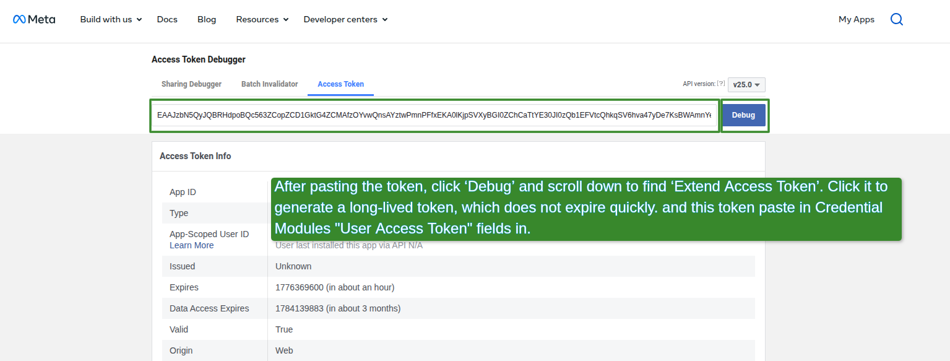Click the green instruction tooltip overlay
Image resolution: width=950 pixels, height=361 pixels.
(x=585, y=208)
